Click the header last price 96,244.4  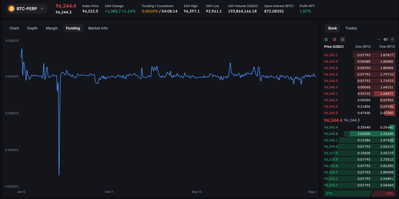pyautogui.click(x=65, y=6)
